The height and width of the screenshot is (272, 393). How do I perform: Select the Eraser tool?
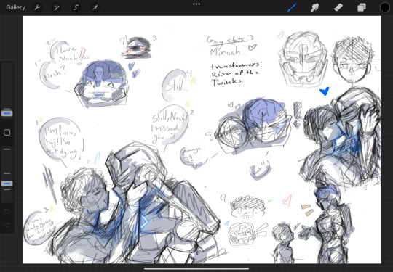pyautogui.click(x=338, y=7)
